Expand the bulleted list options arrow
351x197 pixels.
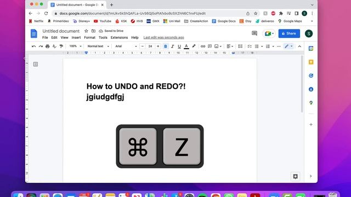[x=262, y=47]
